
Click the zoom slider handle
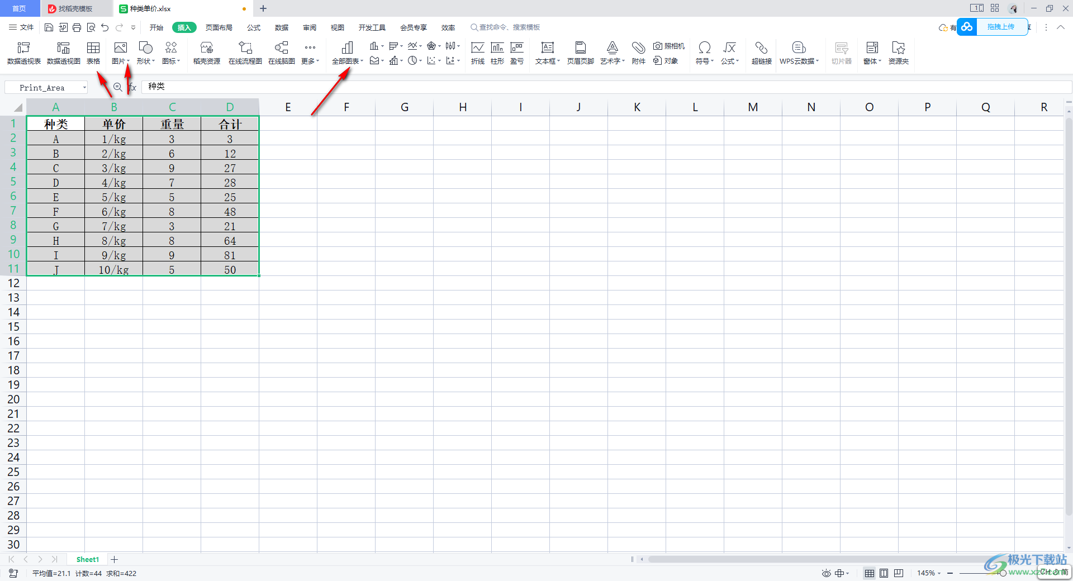pyautogui.click(x=1003, y=573)
